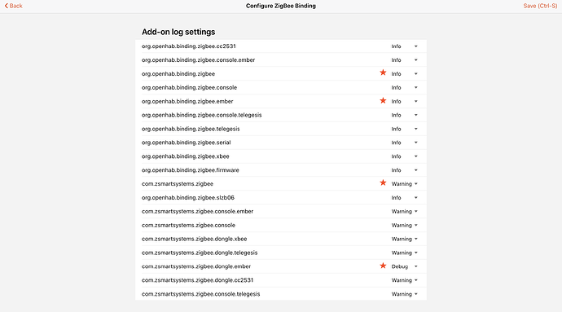
Task: Change Warning level of com.zsmartsystems.zigbee.dongle.telegesis
Action: pyautogui.click(x=404, y=253)
